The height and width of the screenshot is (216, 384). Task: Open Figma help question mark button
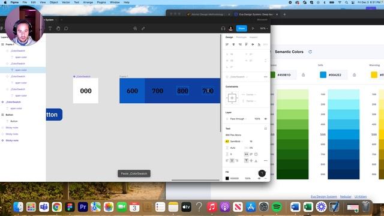tap(262, 173)
